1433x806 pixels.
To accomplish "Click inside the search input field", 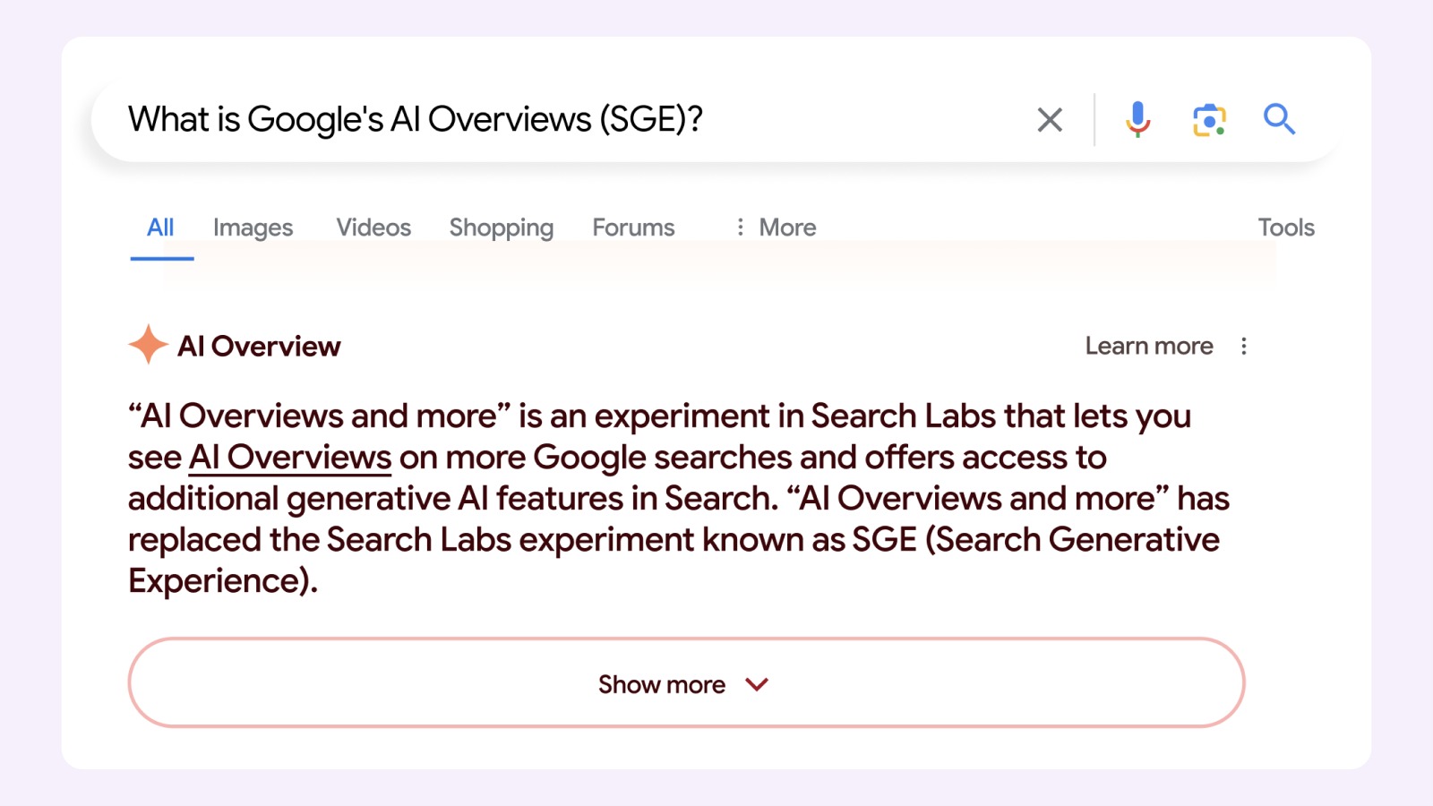I will (537, 118).
